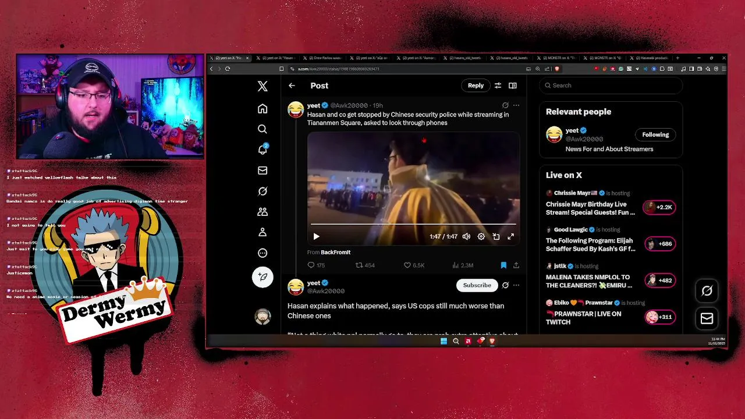Open Explore search icon in the X sidebar
The width and height of the screenshot is (745, 419).
click(262, 129)
